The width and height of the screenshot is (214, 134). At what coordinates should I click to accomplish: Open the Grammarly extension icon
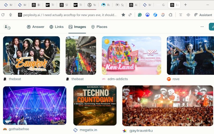pos(140,15)
